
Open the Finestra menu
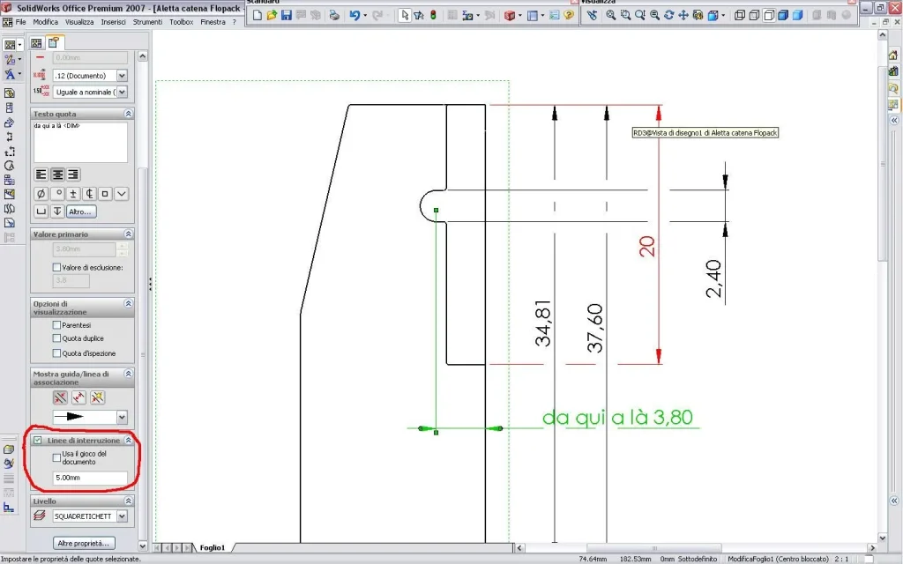213,22
